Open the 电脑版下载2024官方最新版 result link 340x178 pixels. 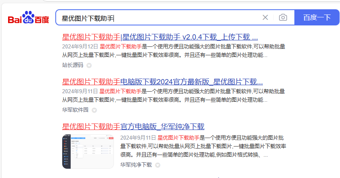(x=162, y=82)
